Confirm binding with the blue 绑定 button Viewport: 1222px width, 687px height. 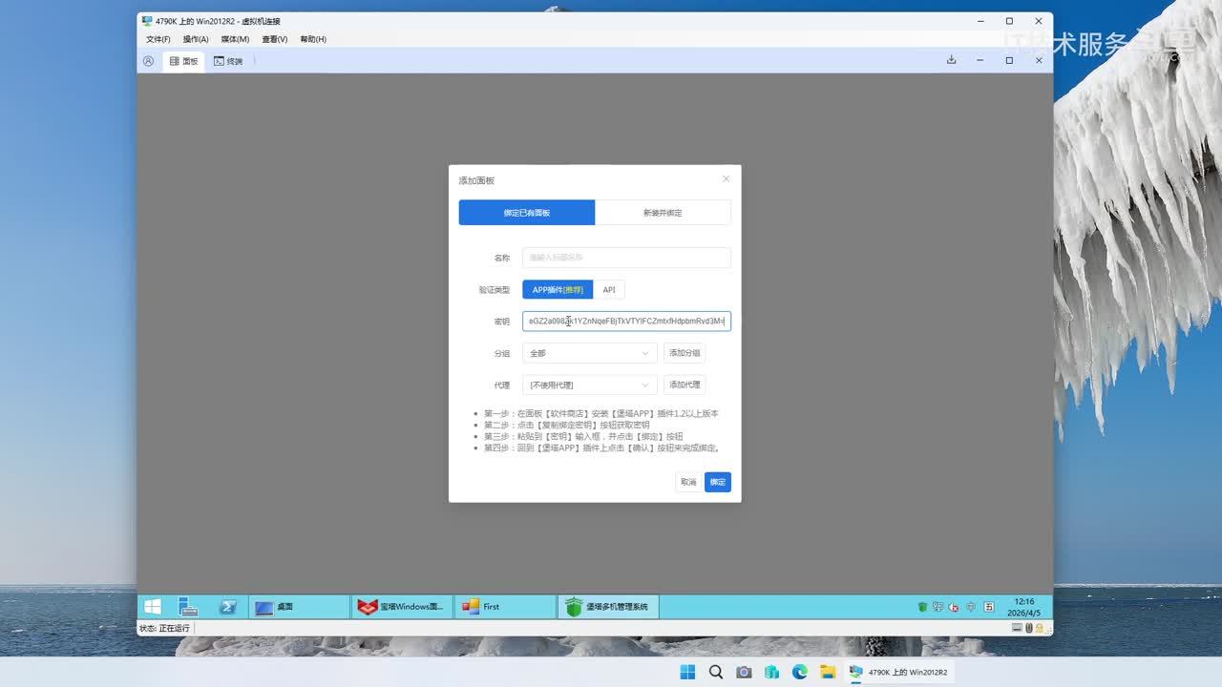[x=718, y=482]
